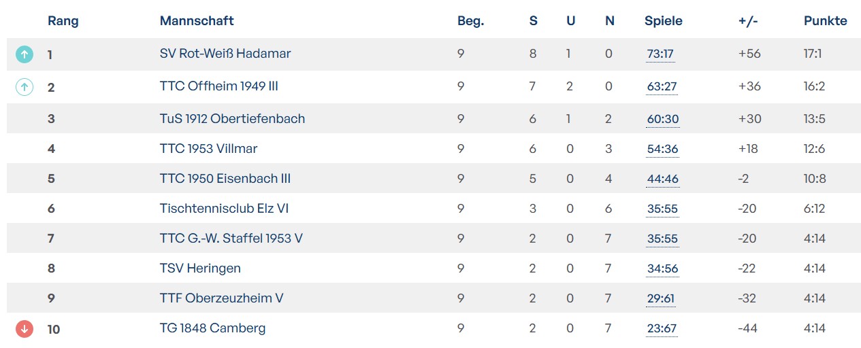Viewport: 861px width, 348px height.
Task: Click the 73:17 games score of Hadamar
Action: point(660,54)
